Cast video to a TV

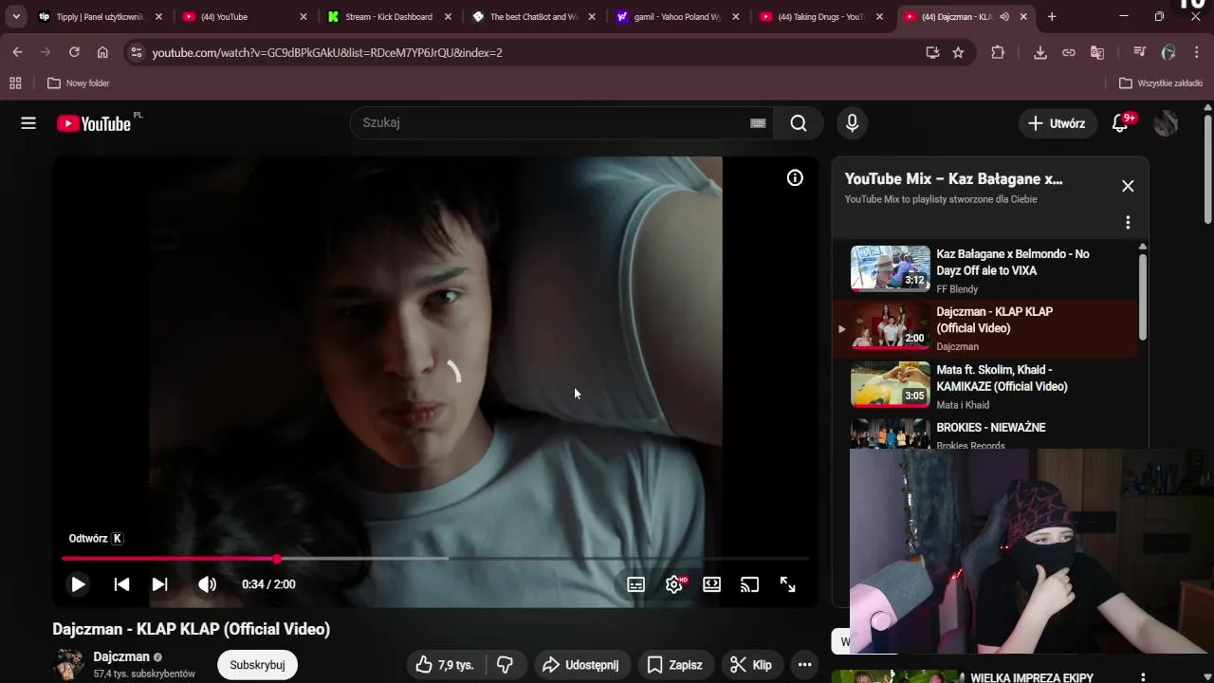pyautogui.click(x=749, y=584)
